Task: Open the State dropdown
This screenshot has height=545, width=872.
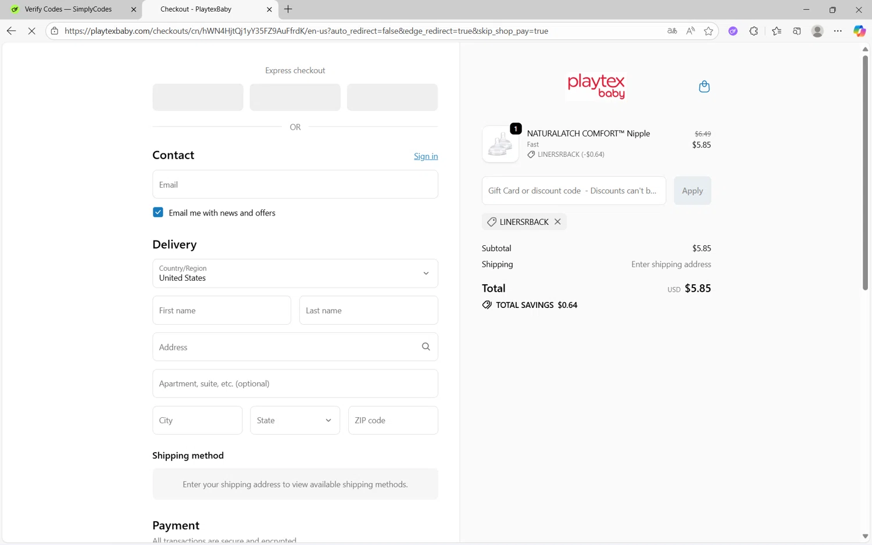Action: tap(295, 420)
